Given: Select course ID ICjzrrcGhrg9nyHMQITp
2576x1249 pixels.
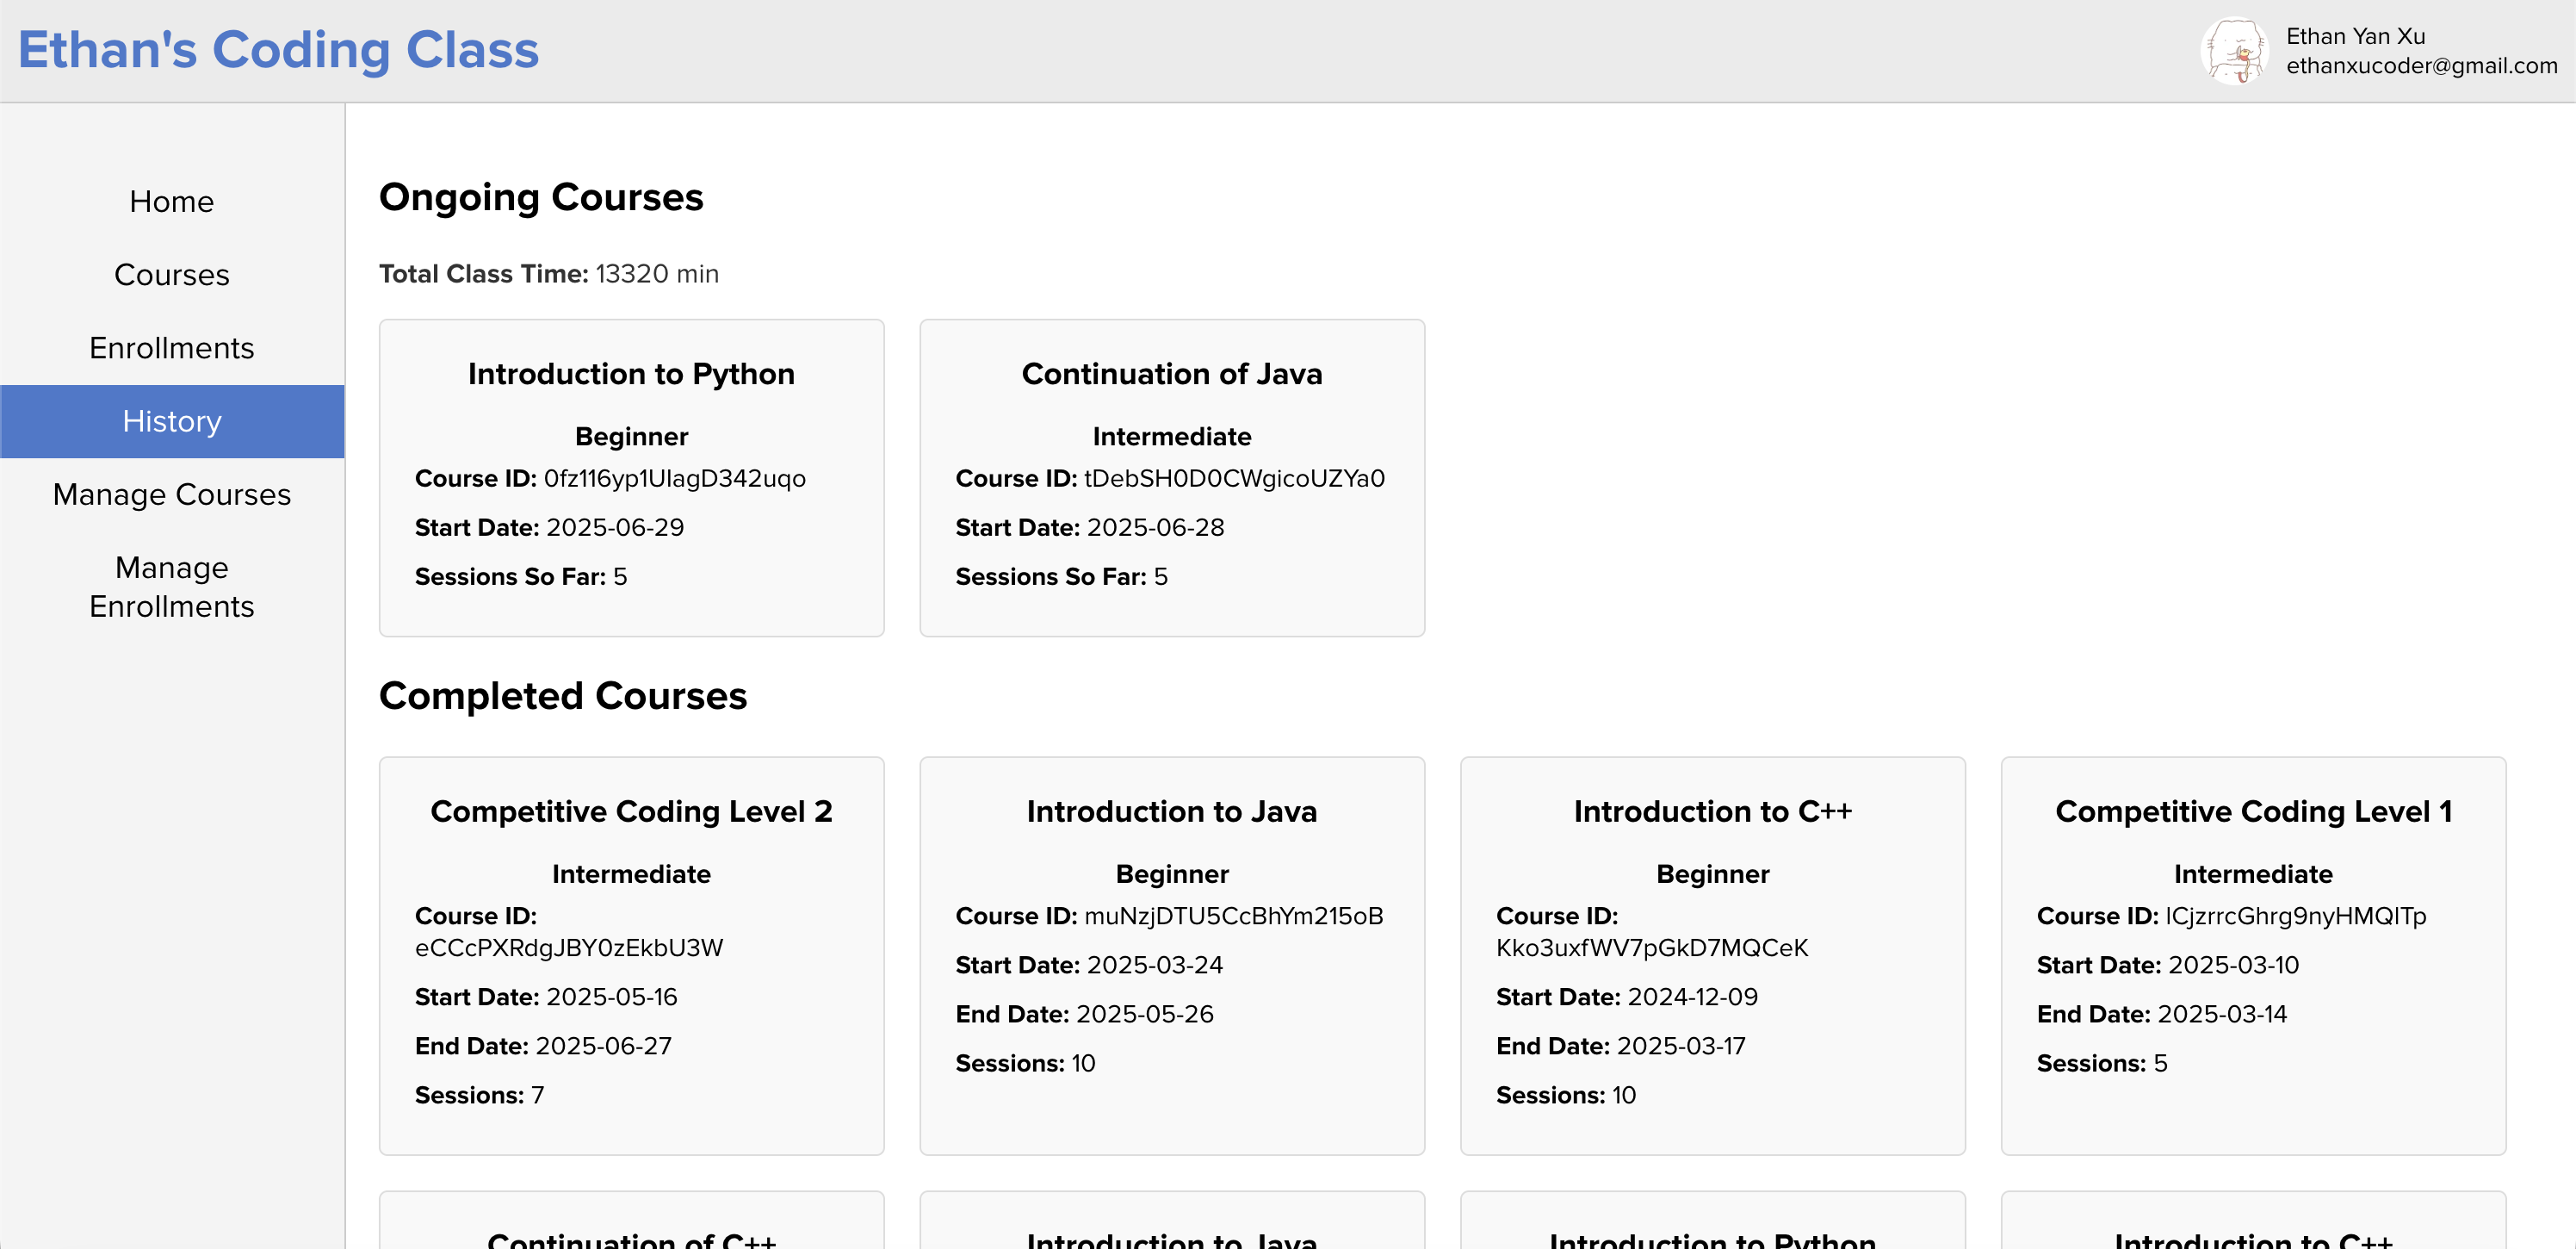Looking at the screenshot, I should (x=2296, y=916).
